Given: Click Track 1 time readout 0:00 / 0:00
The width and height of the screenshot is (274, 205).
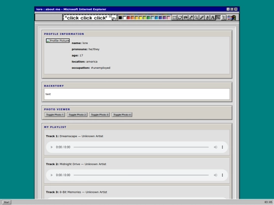Looking at the screenshot, I should [63, 147].
